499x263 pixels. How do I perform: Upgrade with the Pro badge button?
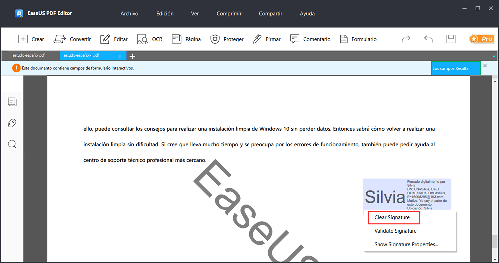coord(482,39)
